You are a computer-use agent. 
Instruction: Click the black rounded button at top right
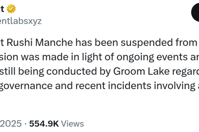195,12
